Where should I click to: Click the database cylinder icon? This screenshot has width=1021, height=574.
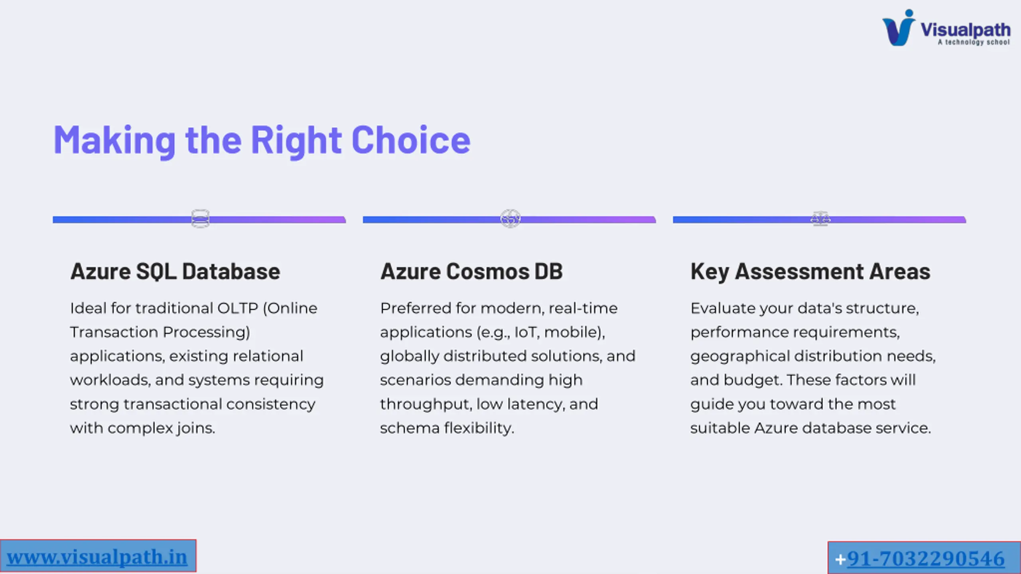200,219
